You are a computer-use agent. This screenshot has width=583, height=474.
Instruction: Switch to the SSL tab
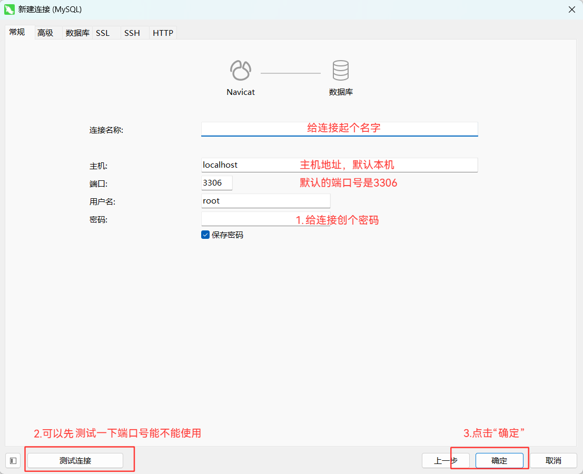click(103, 33)
